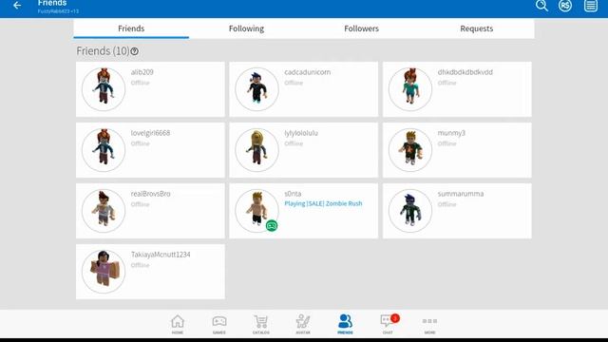Open s0nta's avatar thumbnail
This screenshot has height=342, width=608.
pos(256,211)
